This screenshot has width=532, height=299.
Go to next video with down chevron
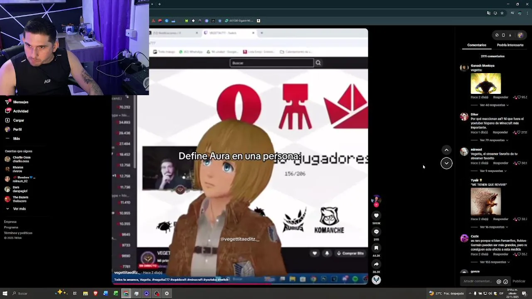446,163
